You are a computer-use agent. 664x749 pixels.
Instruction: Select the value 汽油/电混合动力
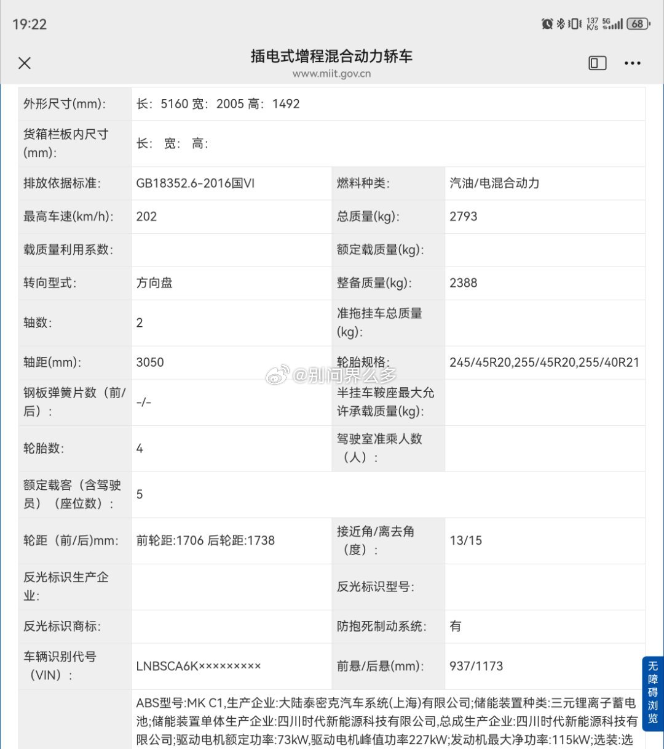494,183
